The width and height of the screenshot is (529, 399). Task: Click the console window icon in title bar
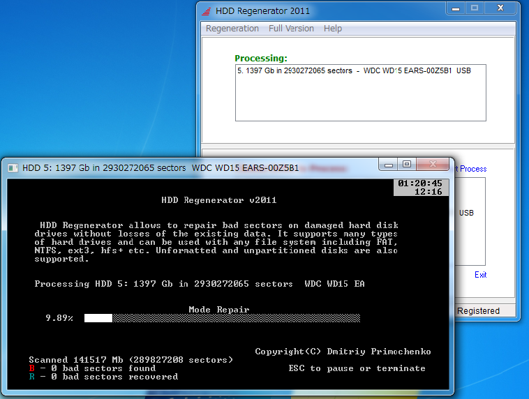pos(13,168)
